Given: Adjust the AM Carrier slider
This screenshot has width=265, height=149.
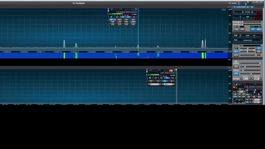Looking at the screenshot, I should point(250,63).
